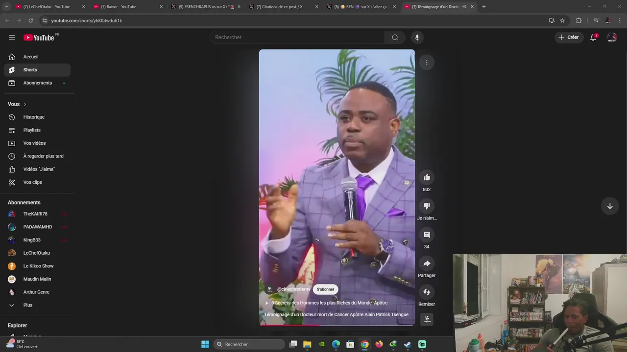Open the Accueil sidebar item
The image size is (627, 352).
click(37, 57)
